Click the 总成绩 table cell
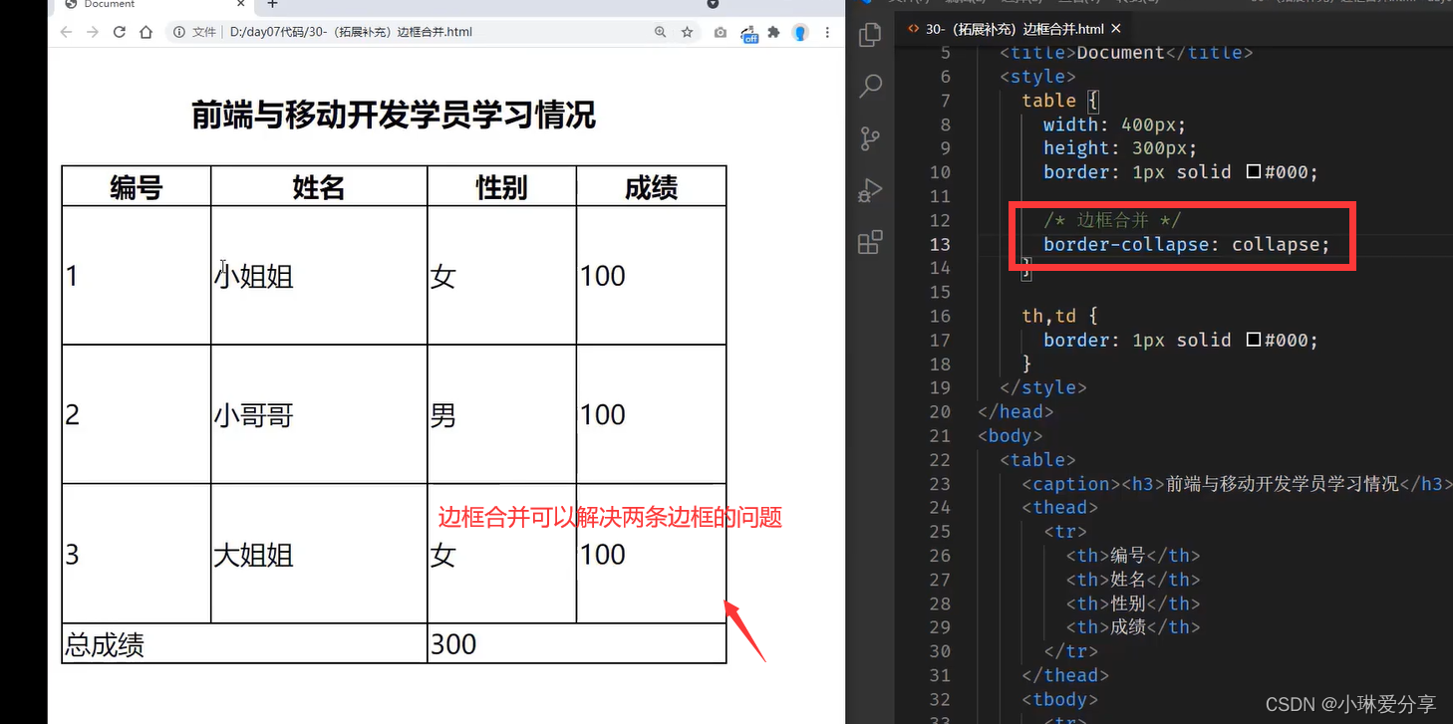This screenshot has width=1453, height=724. (x=245, y=644)
